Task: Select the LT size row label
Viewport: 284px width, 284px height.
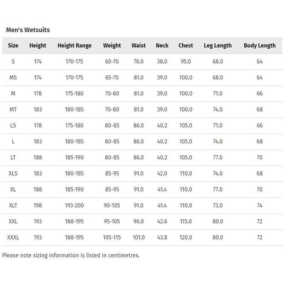Action: click(13, 158)
